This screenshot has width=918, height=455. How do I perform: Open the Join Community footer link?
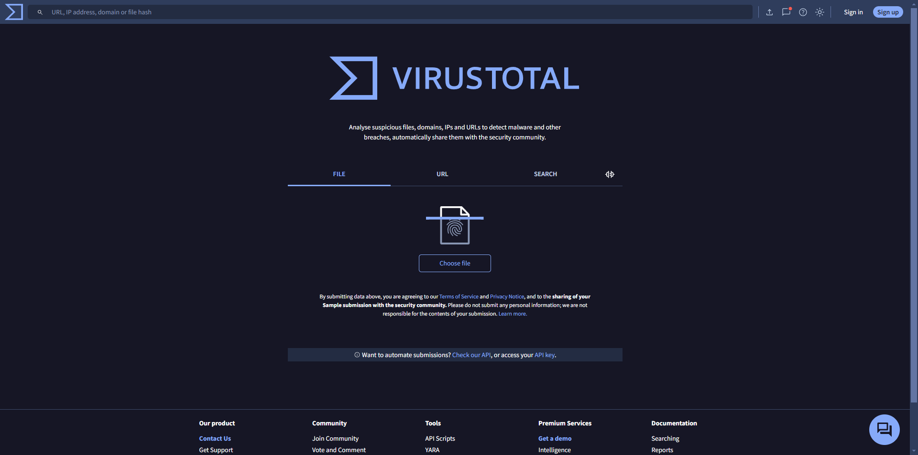click(335, 438)
